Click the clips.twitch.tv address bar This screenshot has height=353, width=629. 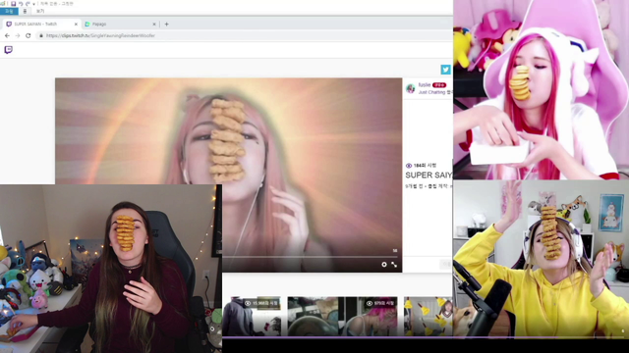(245, 35)
